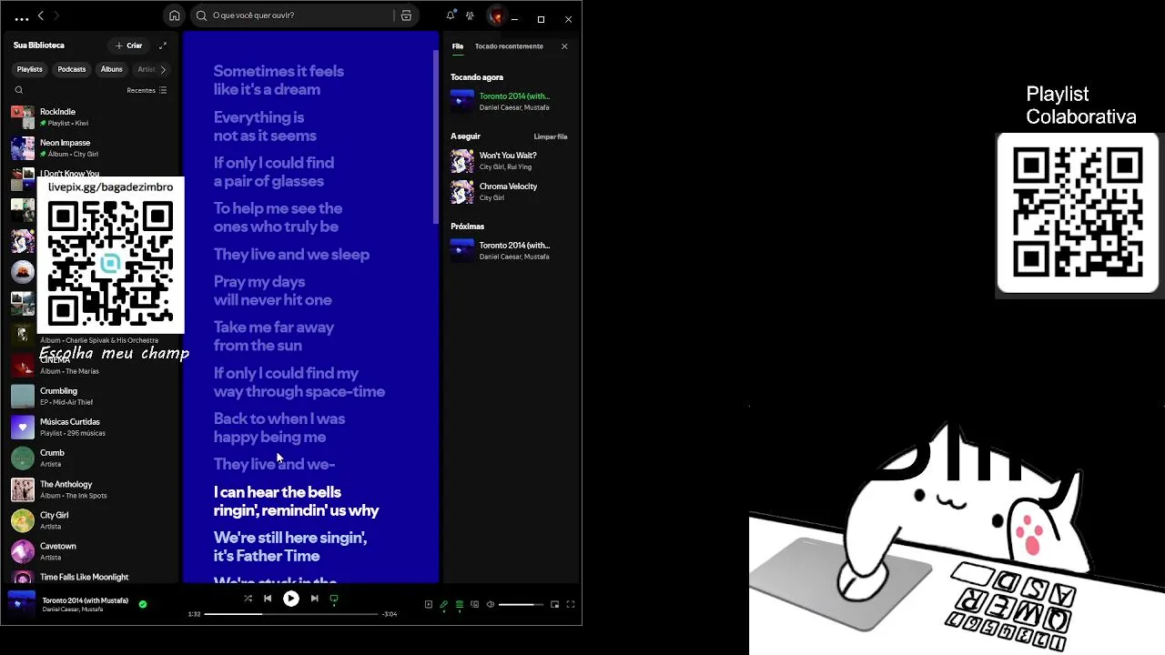Click the Criar button
1165x655 pixels.
pos(128,45)
